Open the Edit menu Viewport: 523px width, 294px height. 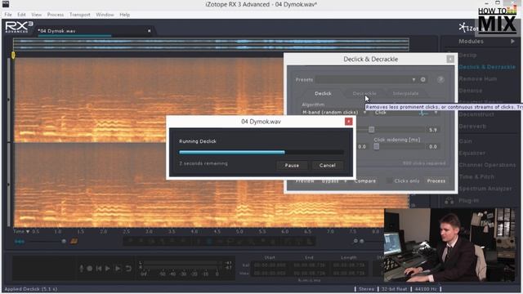pyautogui.click(x=22, y=15)
